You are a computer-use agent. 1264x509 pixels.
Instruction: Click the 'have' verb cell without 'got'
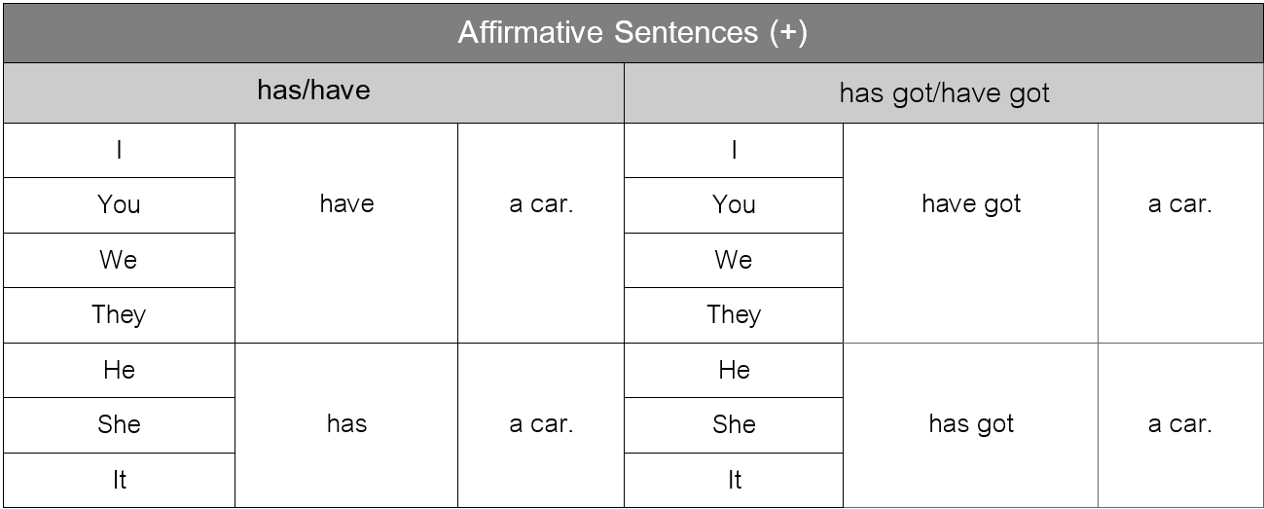pyautogui.click(x=346, y=204)
